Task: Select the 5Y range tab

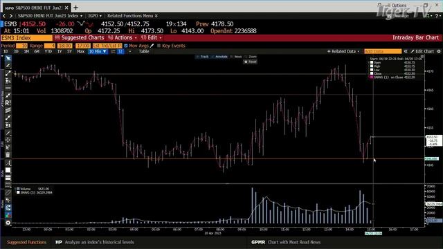Action: click(69, 51)
